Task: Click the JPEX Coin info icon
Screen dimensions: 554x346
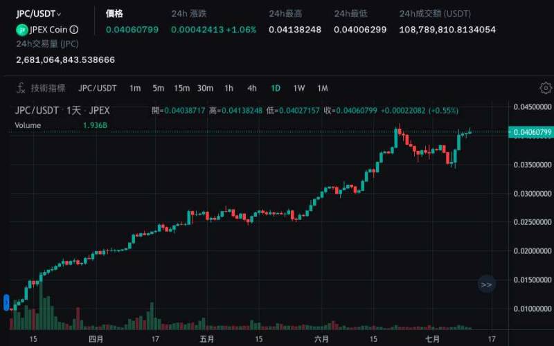Action: 74,30
